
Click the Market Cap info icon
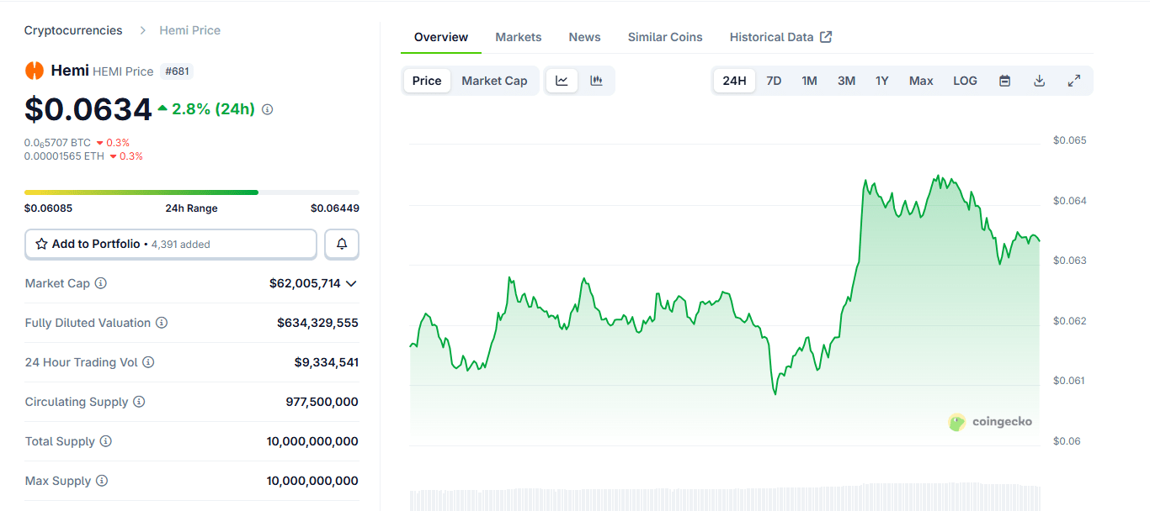pos(101,283)
